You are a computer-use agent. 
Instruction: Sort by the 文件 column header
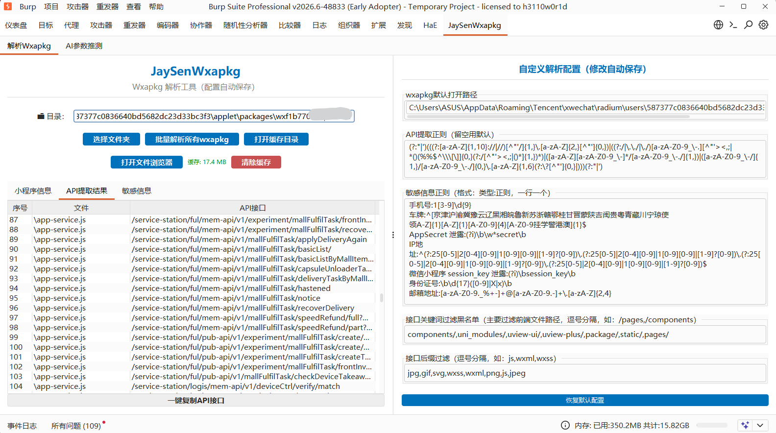(81, 208)
